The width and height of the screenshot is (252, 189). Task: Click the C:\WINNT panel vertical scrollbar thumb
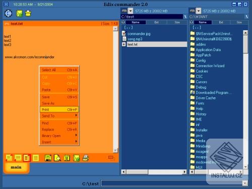245,44
